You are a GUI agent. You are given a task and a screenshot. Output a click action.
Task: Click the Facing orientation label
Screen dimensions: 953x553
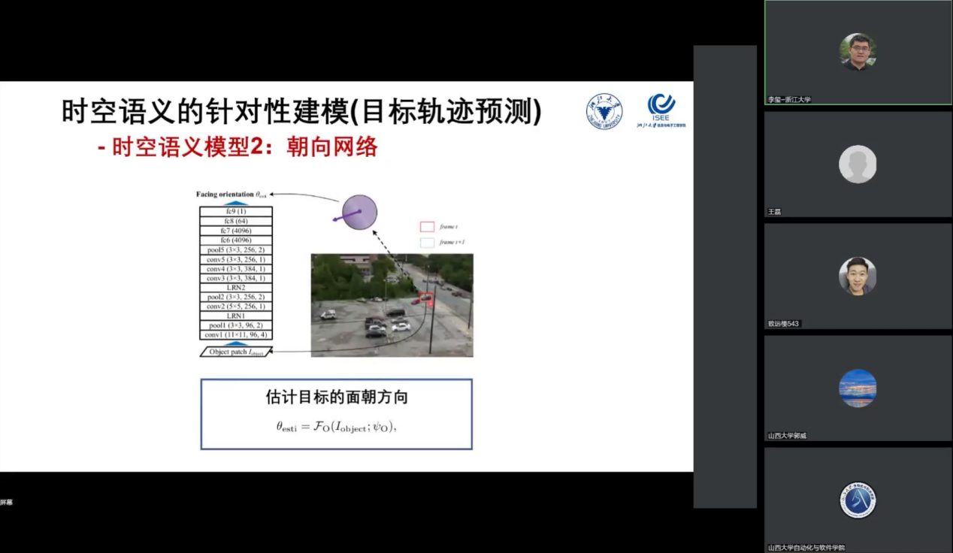[232, 195]
